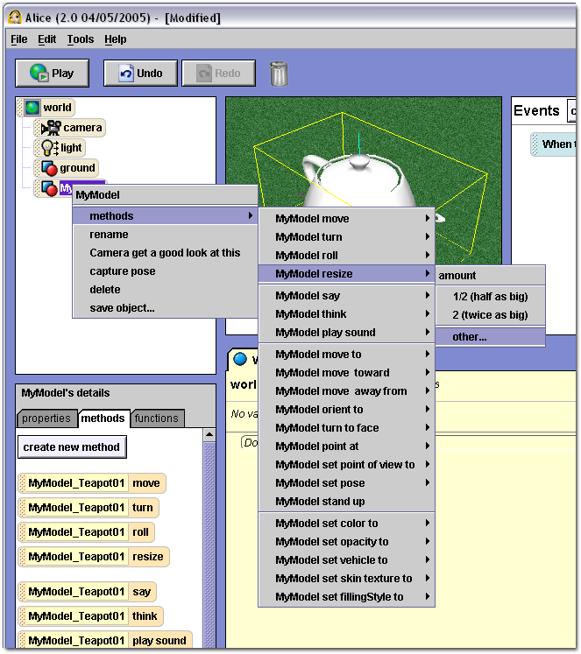The height and width of the screenshot is (654, 581).
Task: Choose capture pose from context menu
Action: click(x=166, y=271)
